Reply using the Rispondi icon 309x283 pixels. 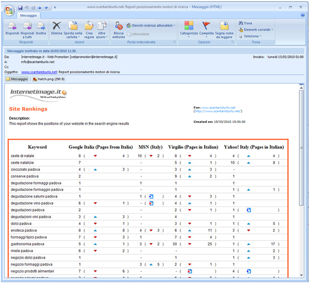pos(12,29)
